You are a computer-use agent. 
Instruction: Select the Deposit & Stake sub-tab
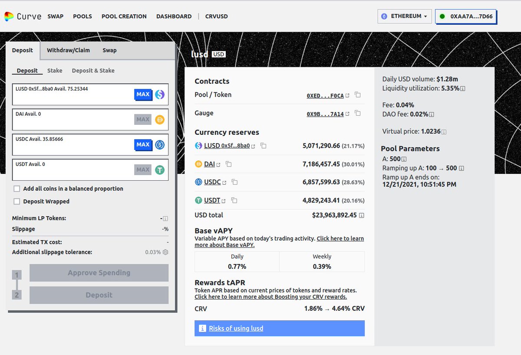tap(93, 71)
